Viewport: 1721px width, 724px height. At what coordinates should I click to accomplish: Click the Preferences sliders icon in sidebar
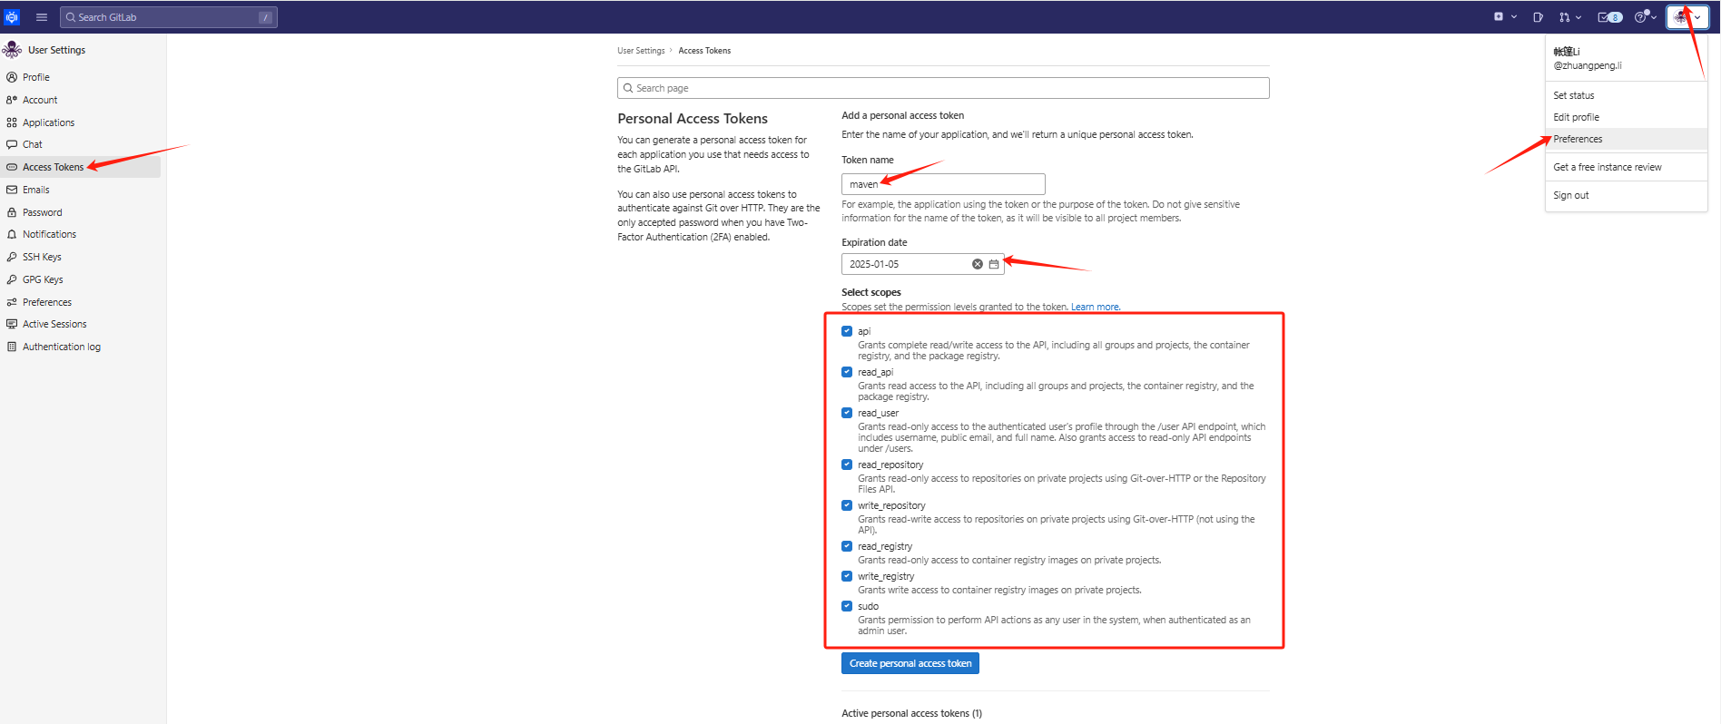(x=12, y=302)
